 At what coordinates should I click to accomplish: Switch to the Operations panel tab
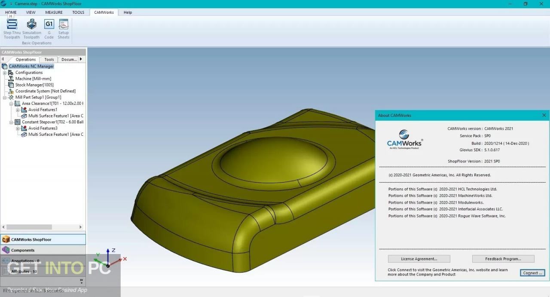pyautogui.click(x=26, y=59)
